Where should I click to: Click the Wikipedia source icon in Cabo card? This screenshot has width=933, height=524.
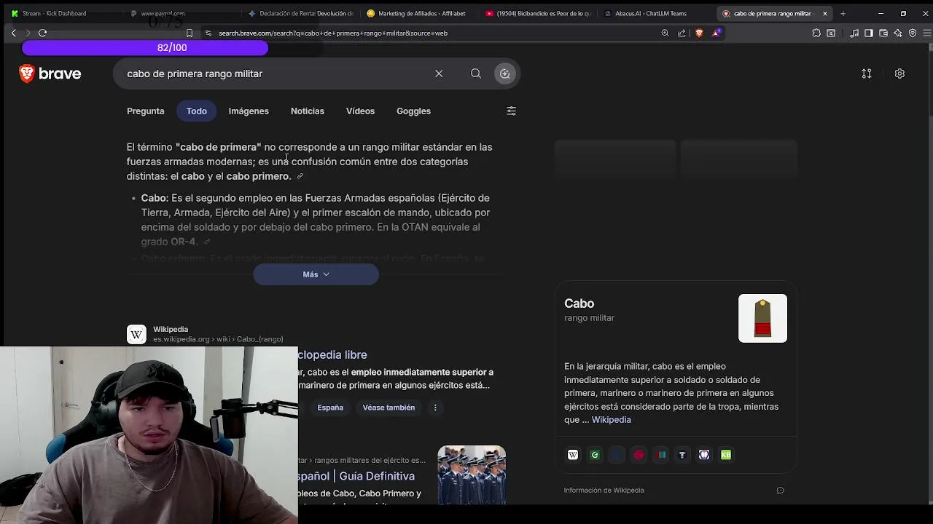(x=573, y=455)
